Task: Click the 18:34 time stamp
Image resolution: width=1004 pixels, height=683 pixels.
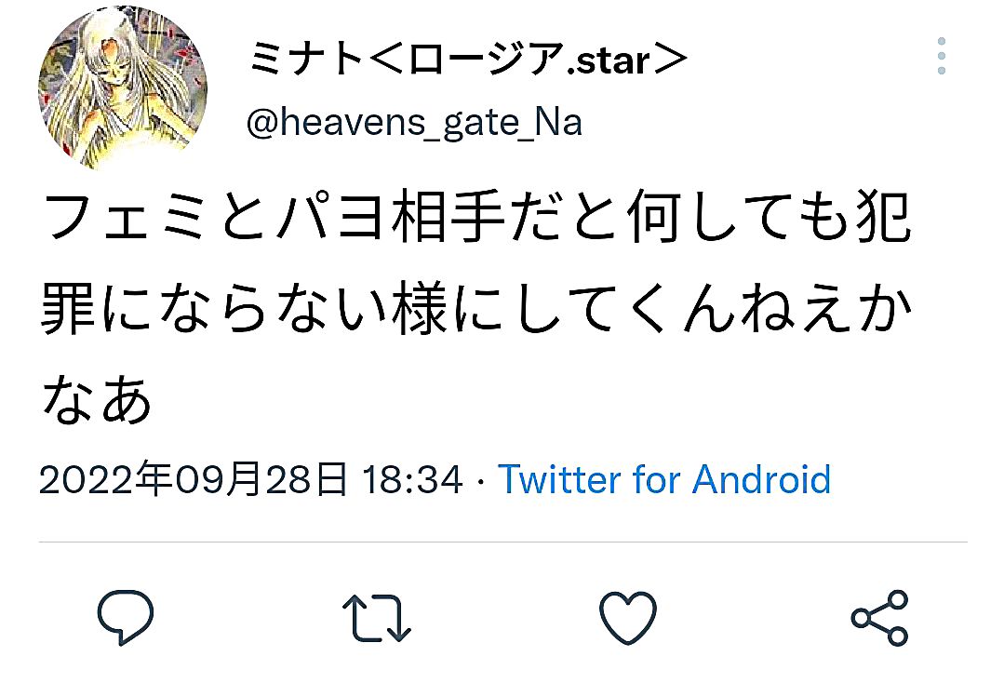Action: [412, 479]
